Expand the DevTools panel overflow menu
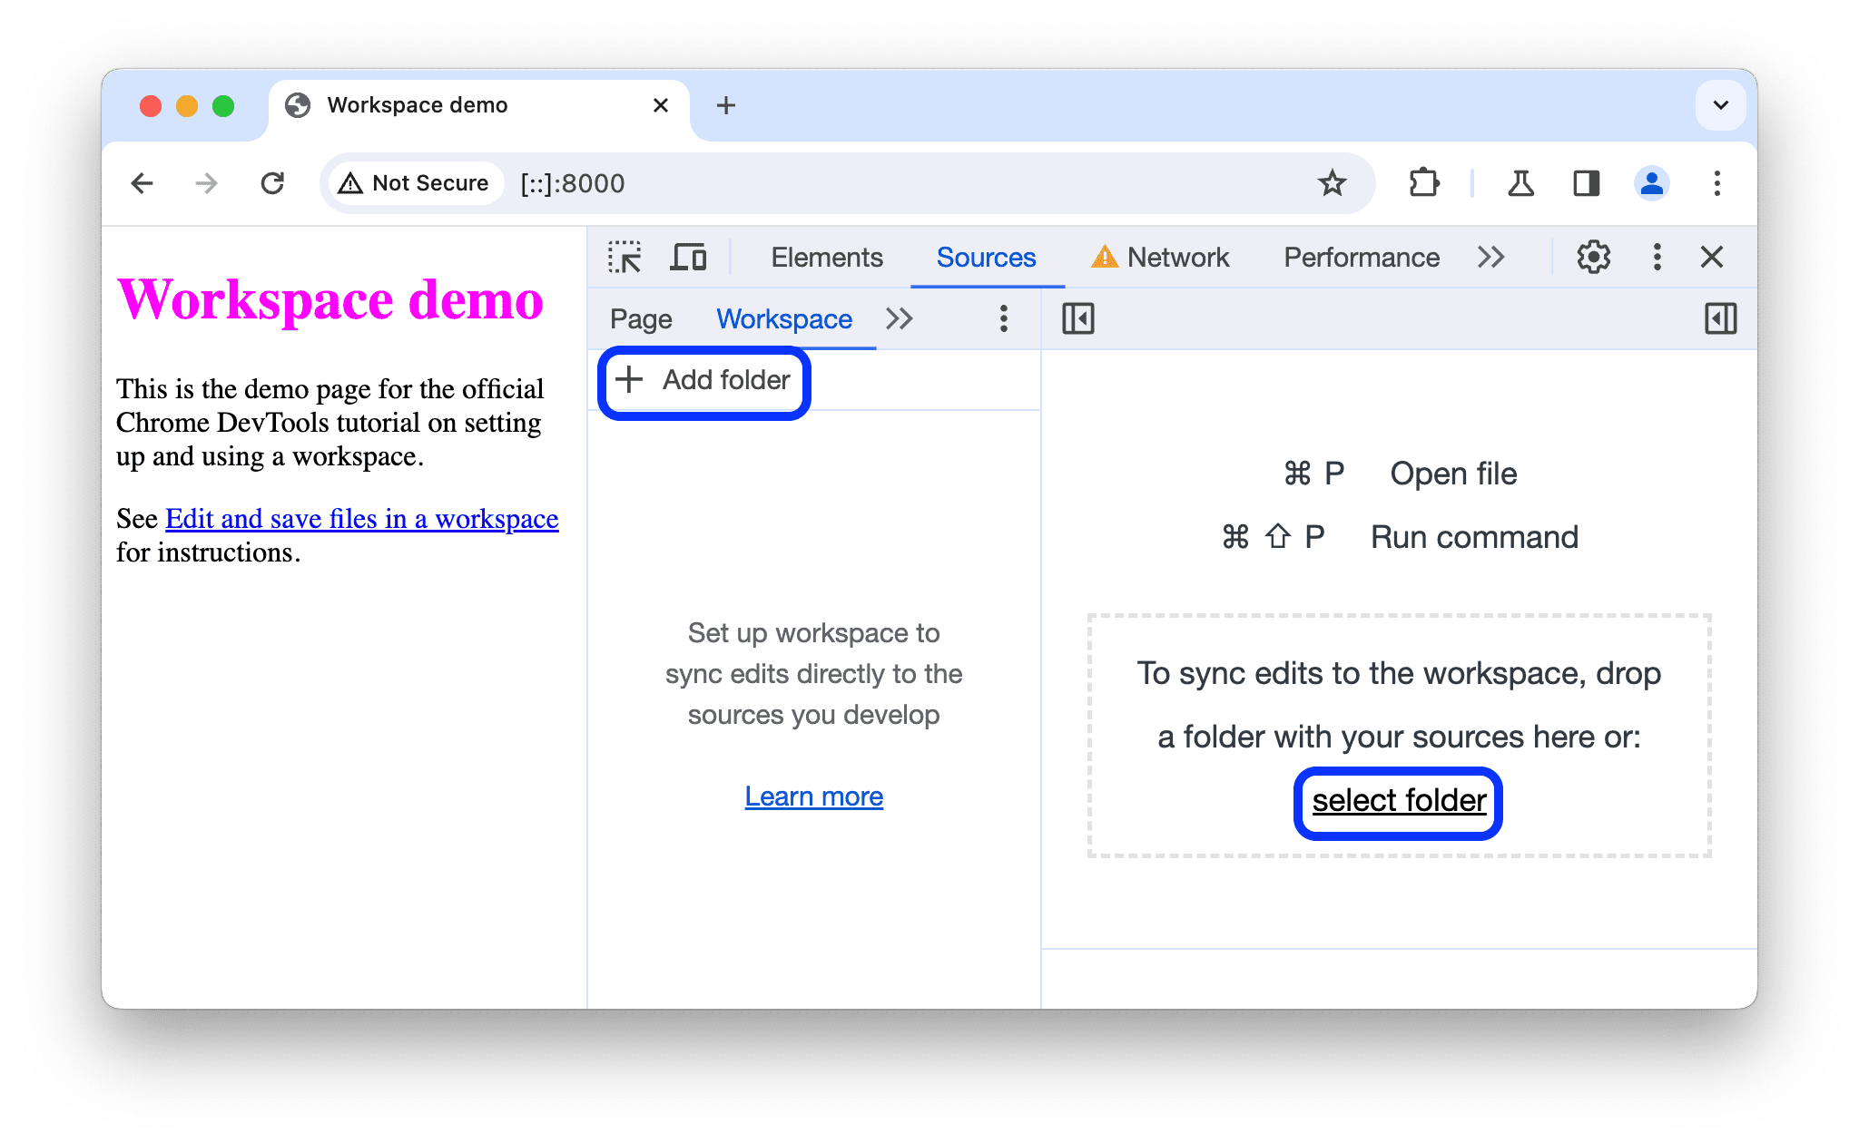1859x1143 pixels. tap(1489, 258)
